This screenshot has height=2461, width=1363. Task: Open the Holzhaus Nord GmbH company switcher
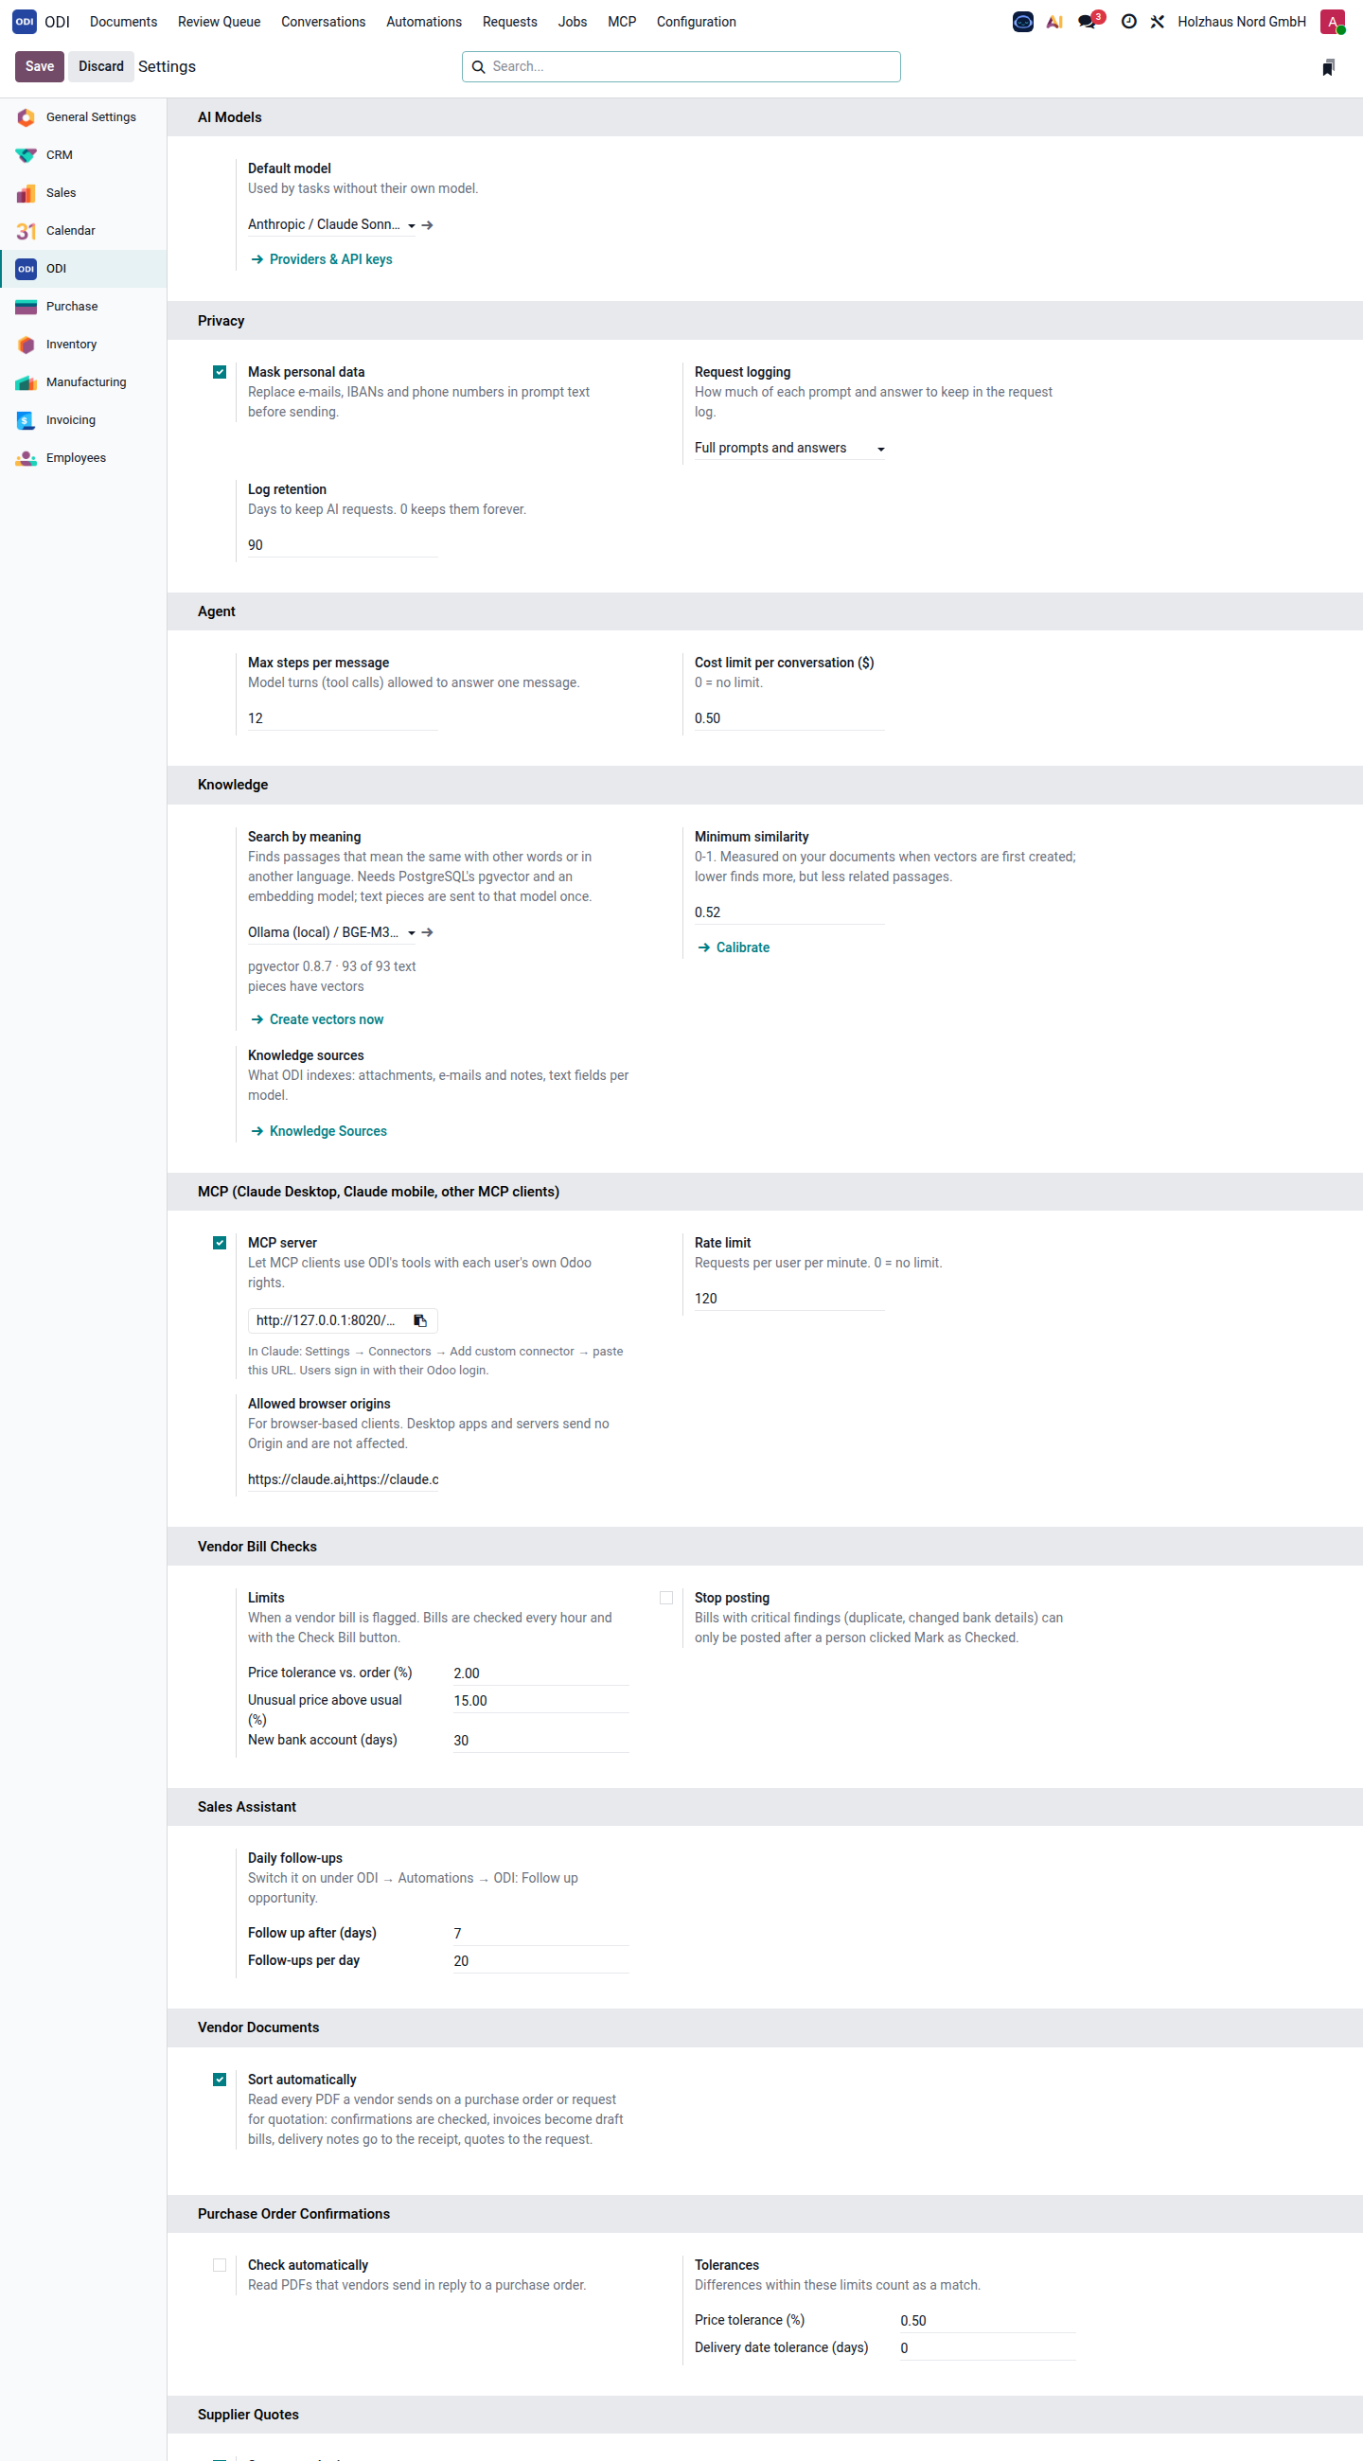[x=1241, y=21]
